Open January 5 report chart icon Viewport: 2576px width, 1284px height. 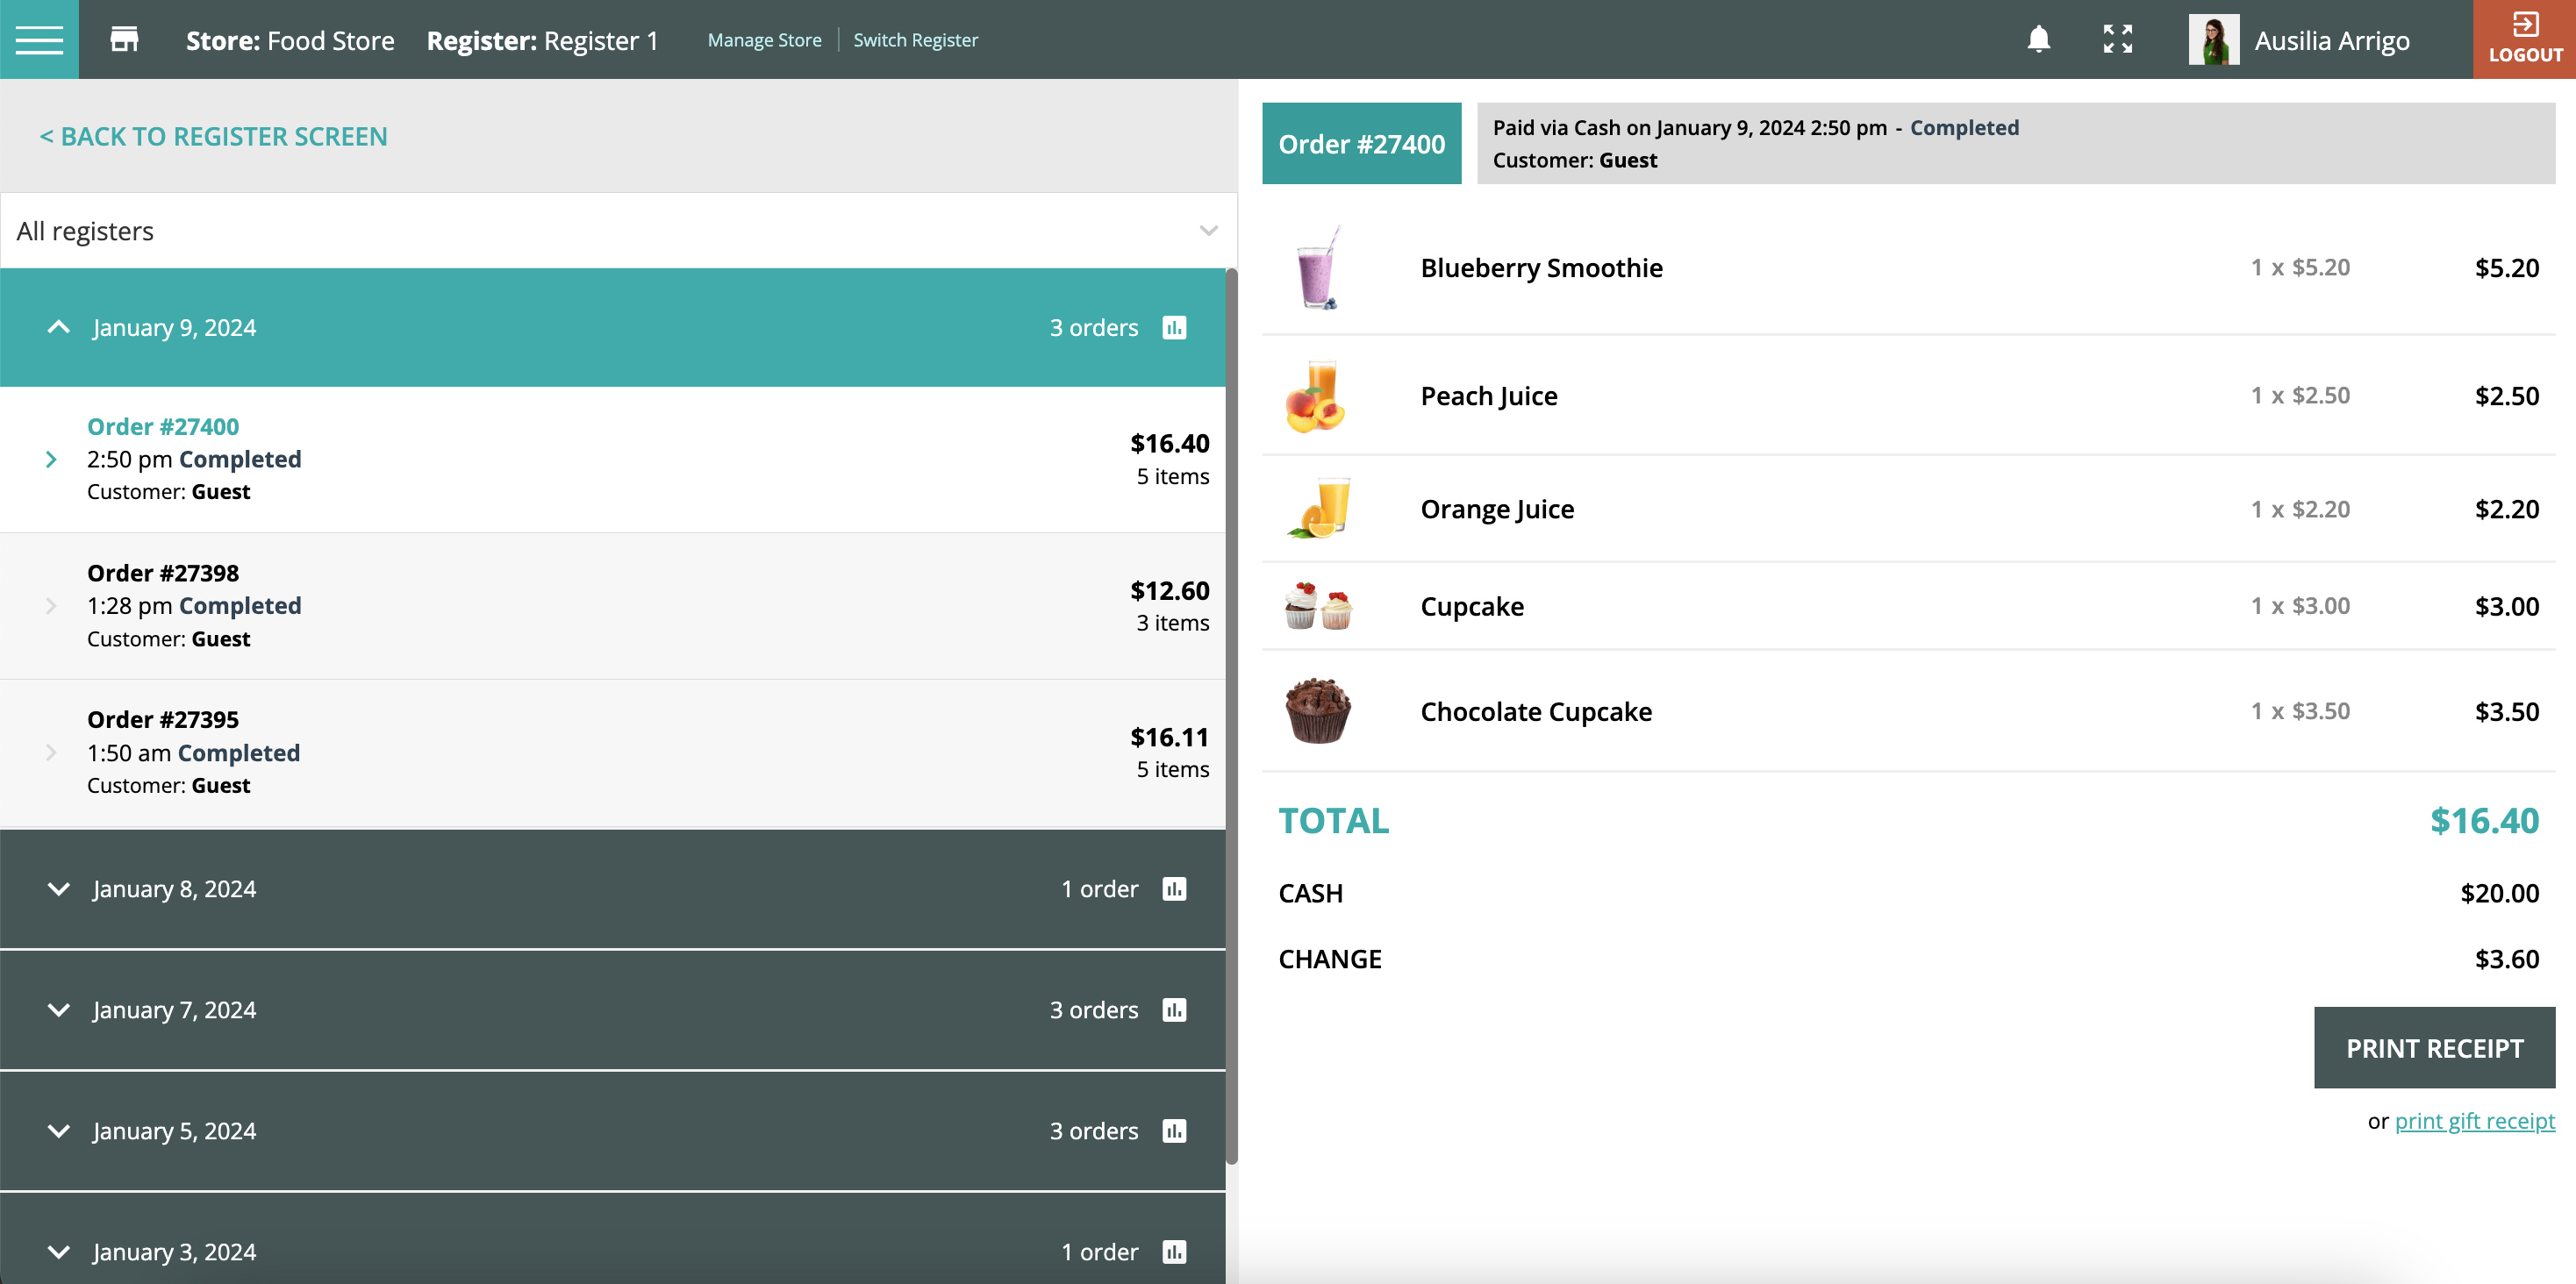click(1174, 1131)
